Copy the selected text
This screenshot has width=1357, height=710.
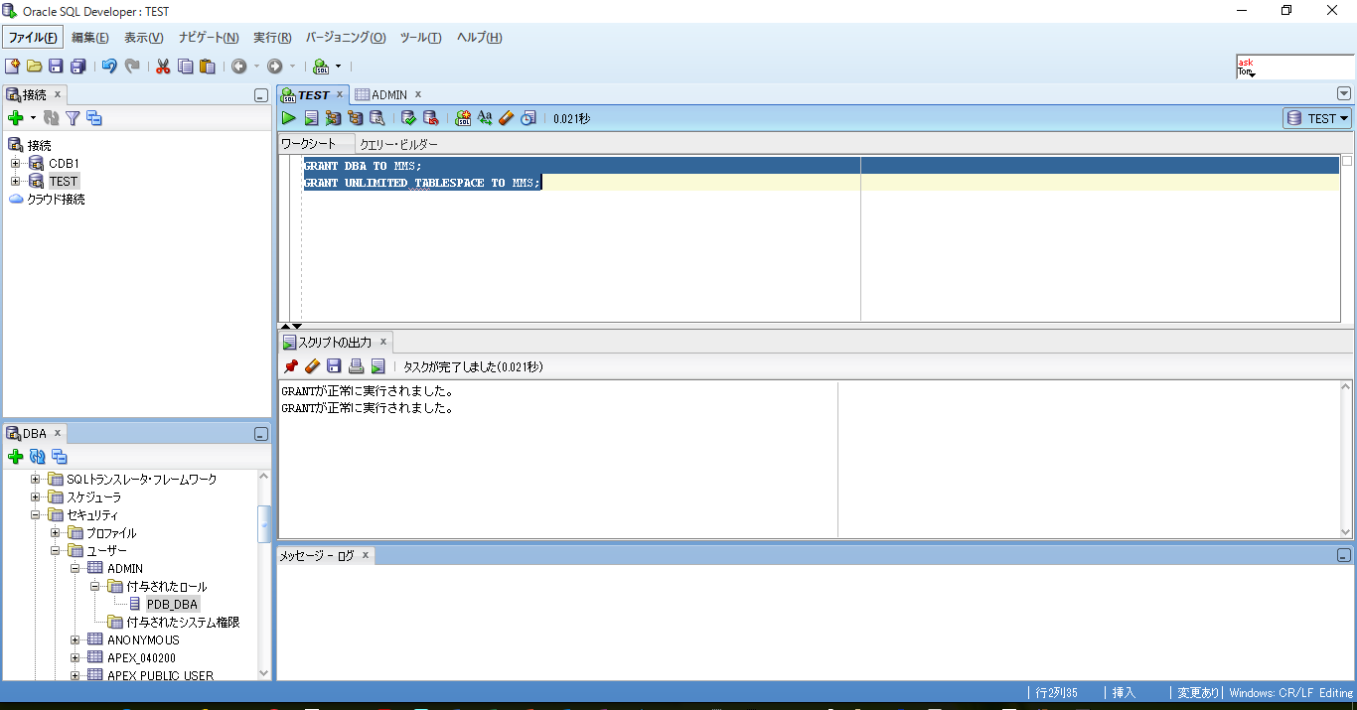pyautogui.click(x=185, y=67)
